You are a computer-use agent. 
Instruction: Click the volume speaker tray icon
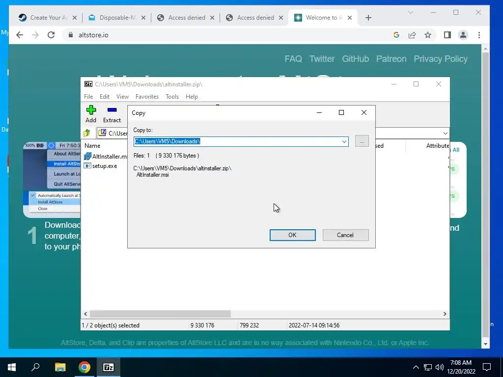[440, 367]
